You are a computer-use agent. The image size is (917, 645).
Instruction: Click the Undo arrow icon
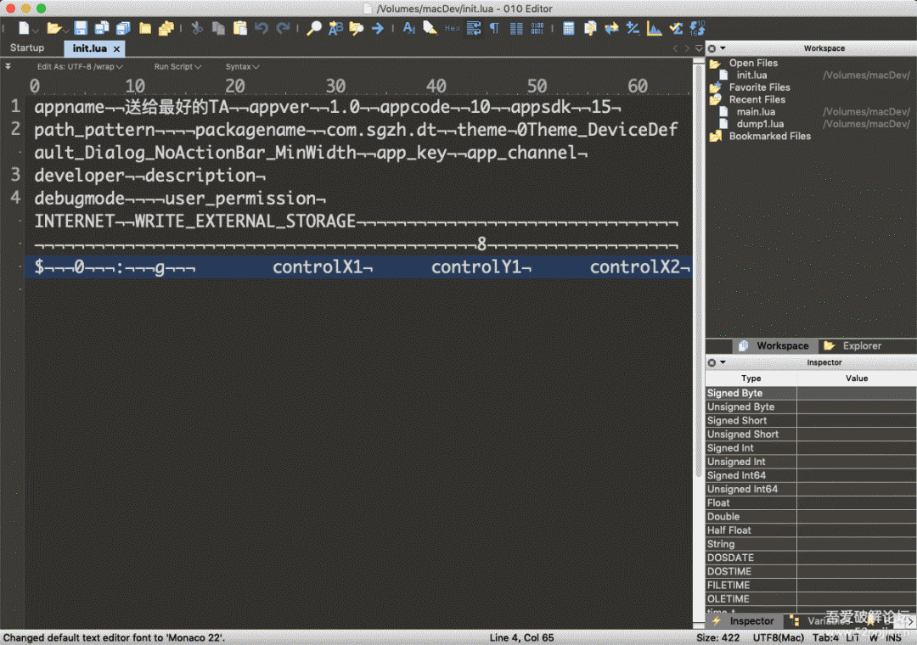(x=262, y=28)
